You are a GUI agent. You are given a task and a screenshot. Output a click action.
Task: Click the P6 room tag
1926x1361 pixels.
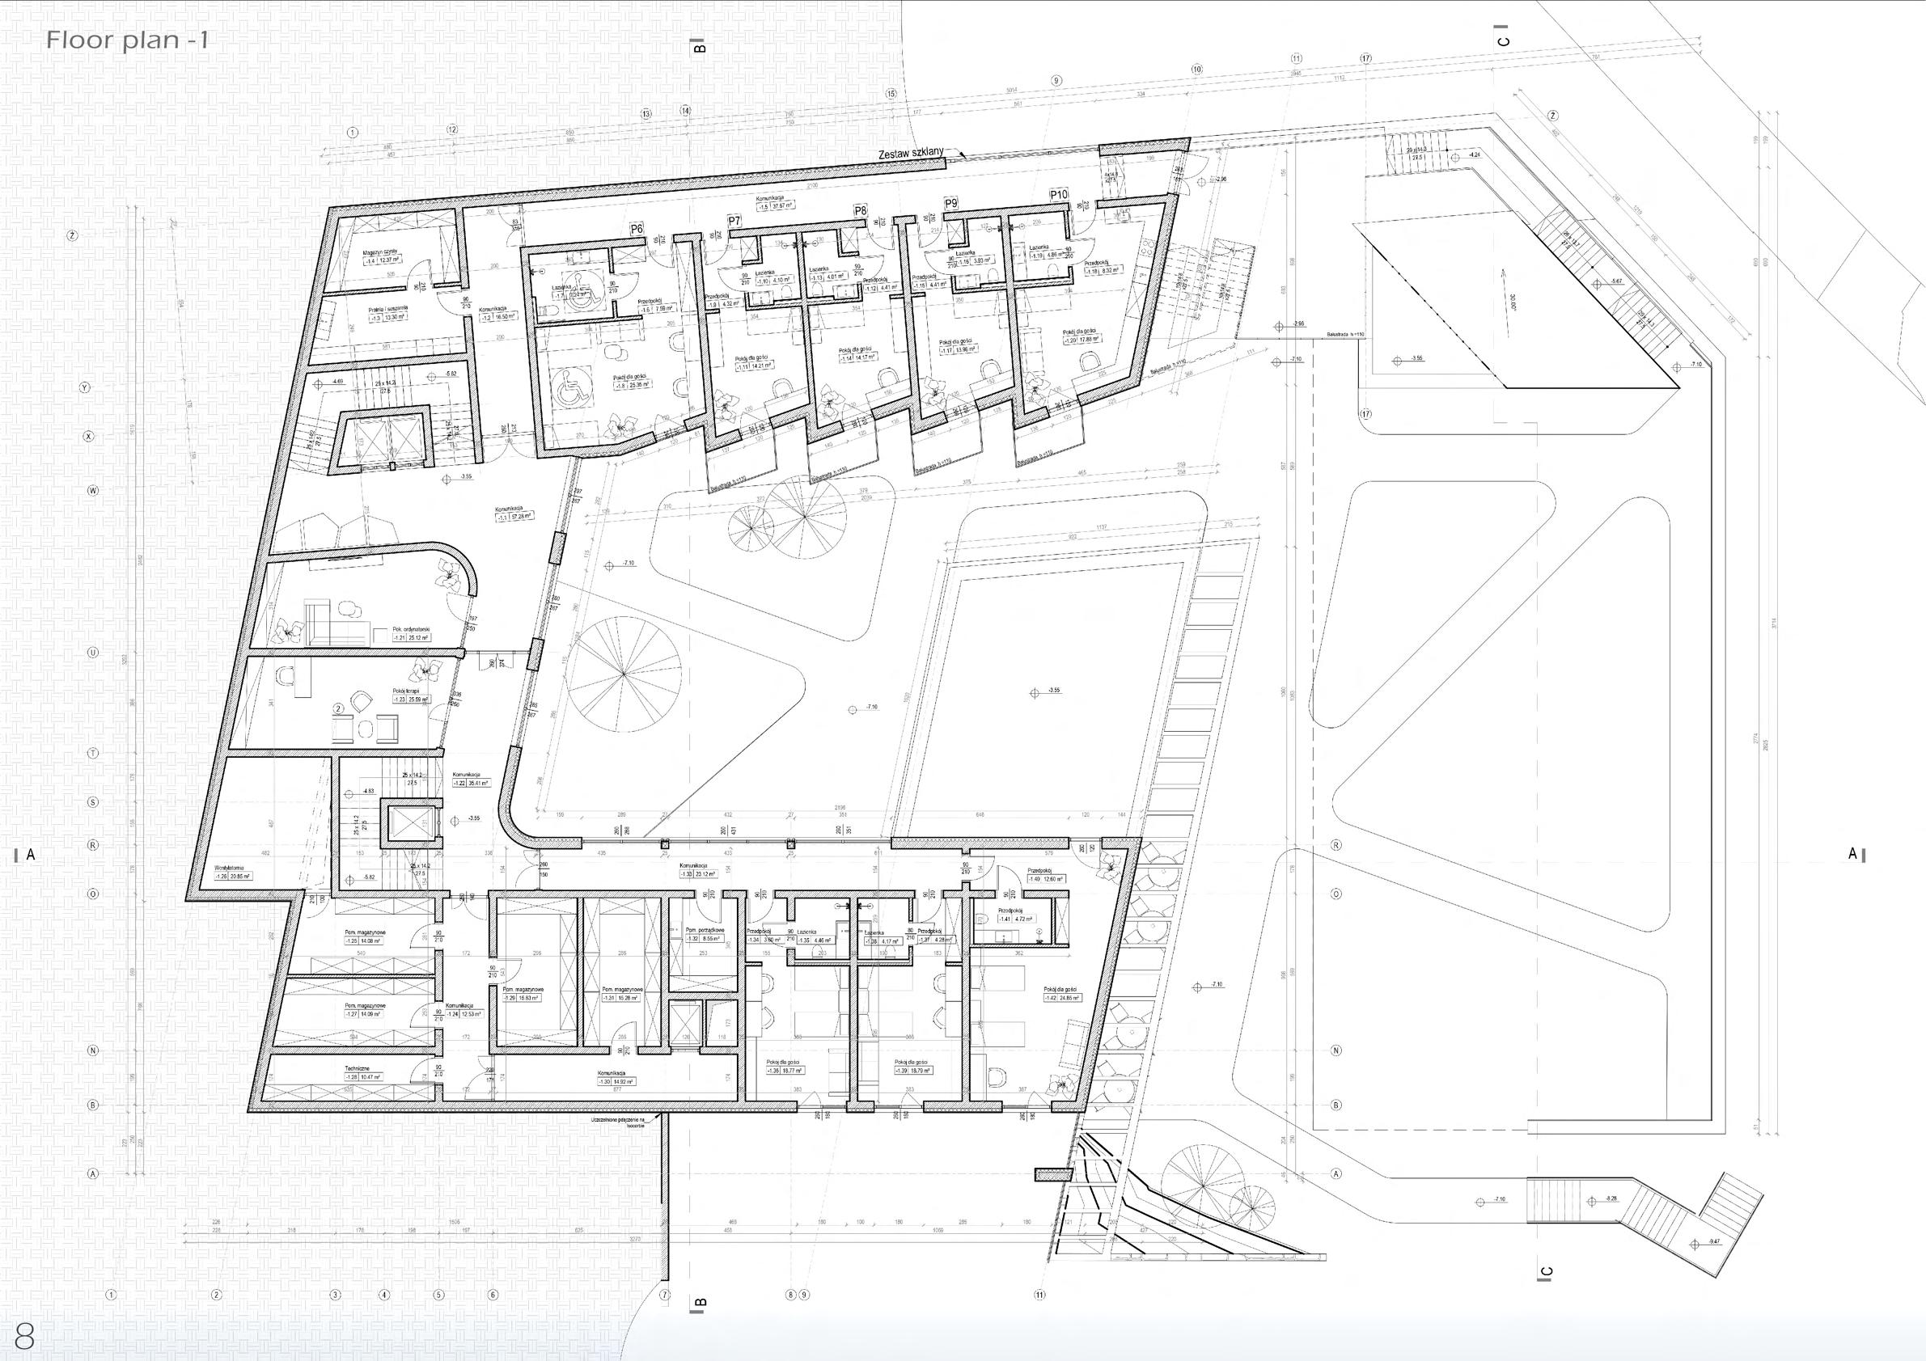[636, 228]
